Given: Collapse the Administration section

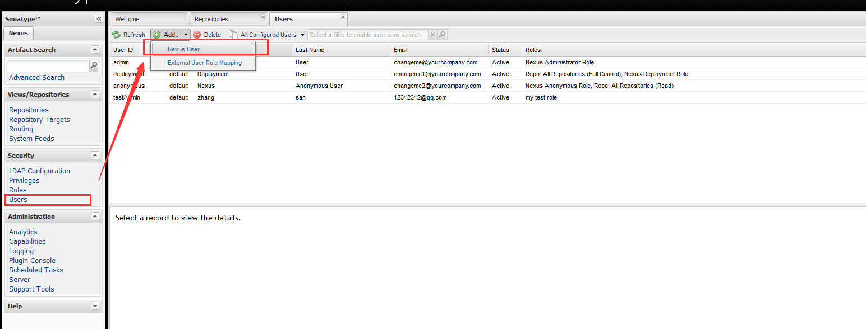Looking at the screenshot, I should point(95,217).
